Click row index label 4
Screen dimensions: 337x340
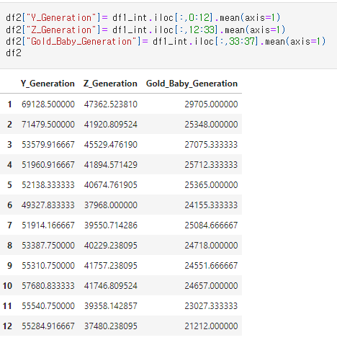(9, 165)
